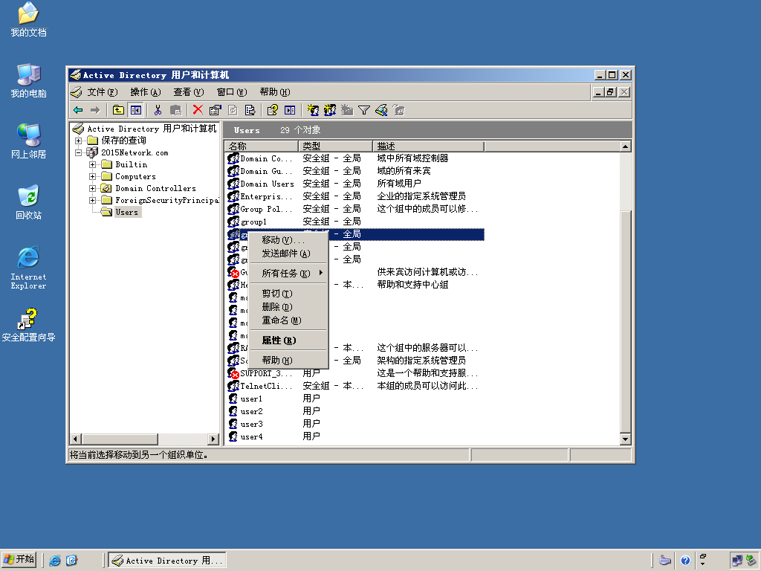Open the 窗口(W) menu
761x571 pixels.
point(232,91)
